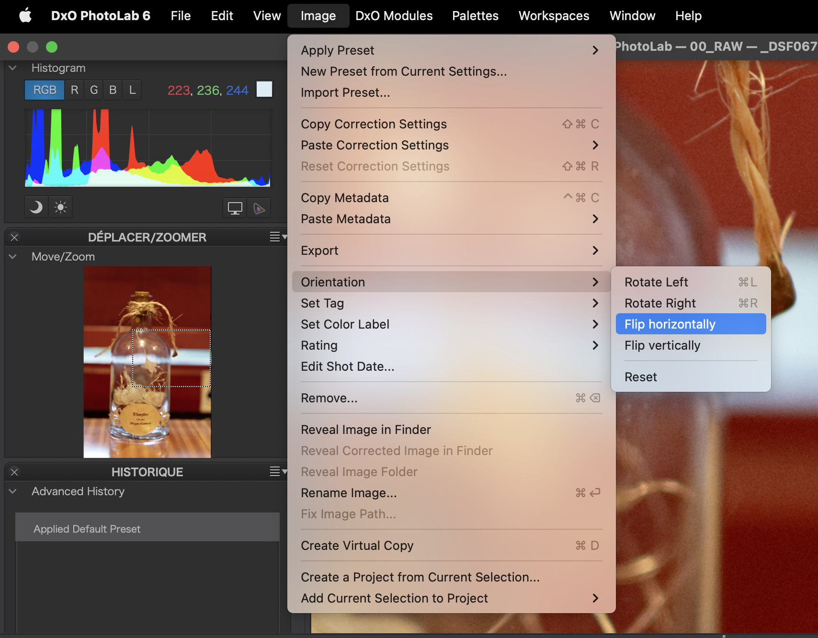The width and height of the screenshot is (818, 638).
Task: Collapse the Advanced History section
Action: [13, 491]
